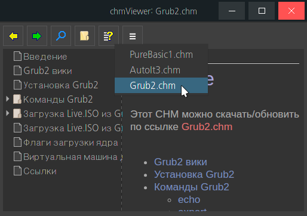Click the hamburger menu toolbar button

click(x=133, y=36)
